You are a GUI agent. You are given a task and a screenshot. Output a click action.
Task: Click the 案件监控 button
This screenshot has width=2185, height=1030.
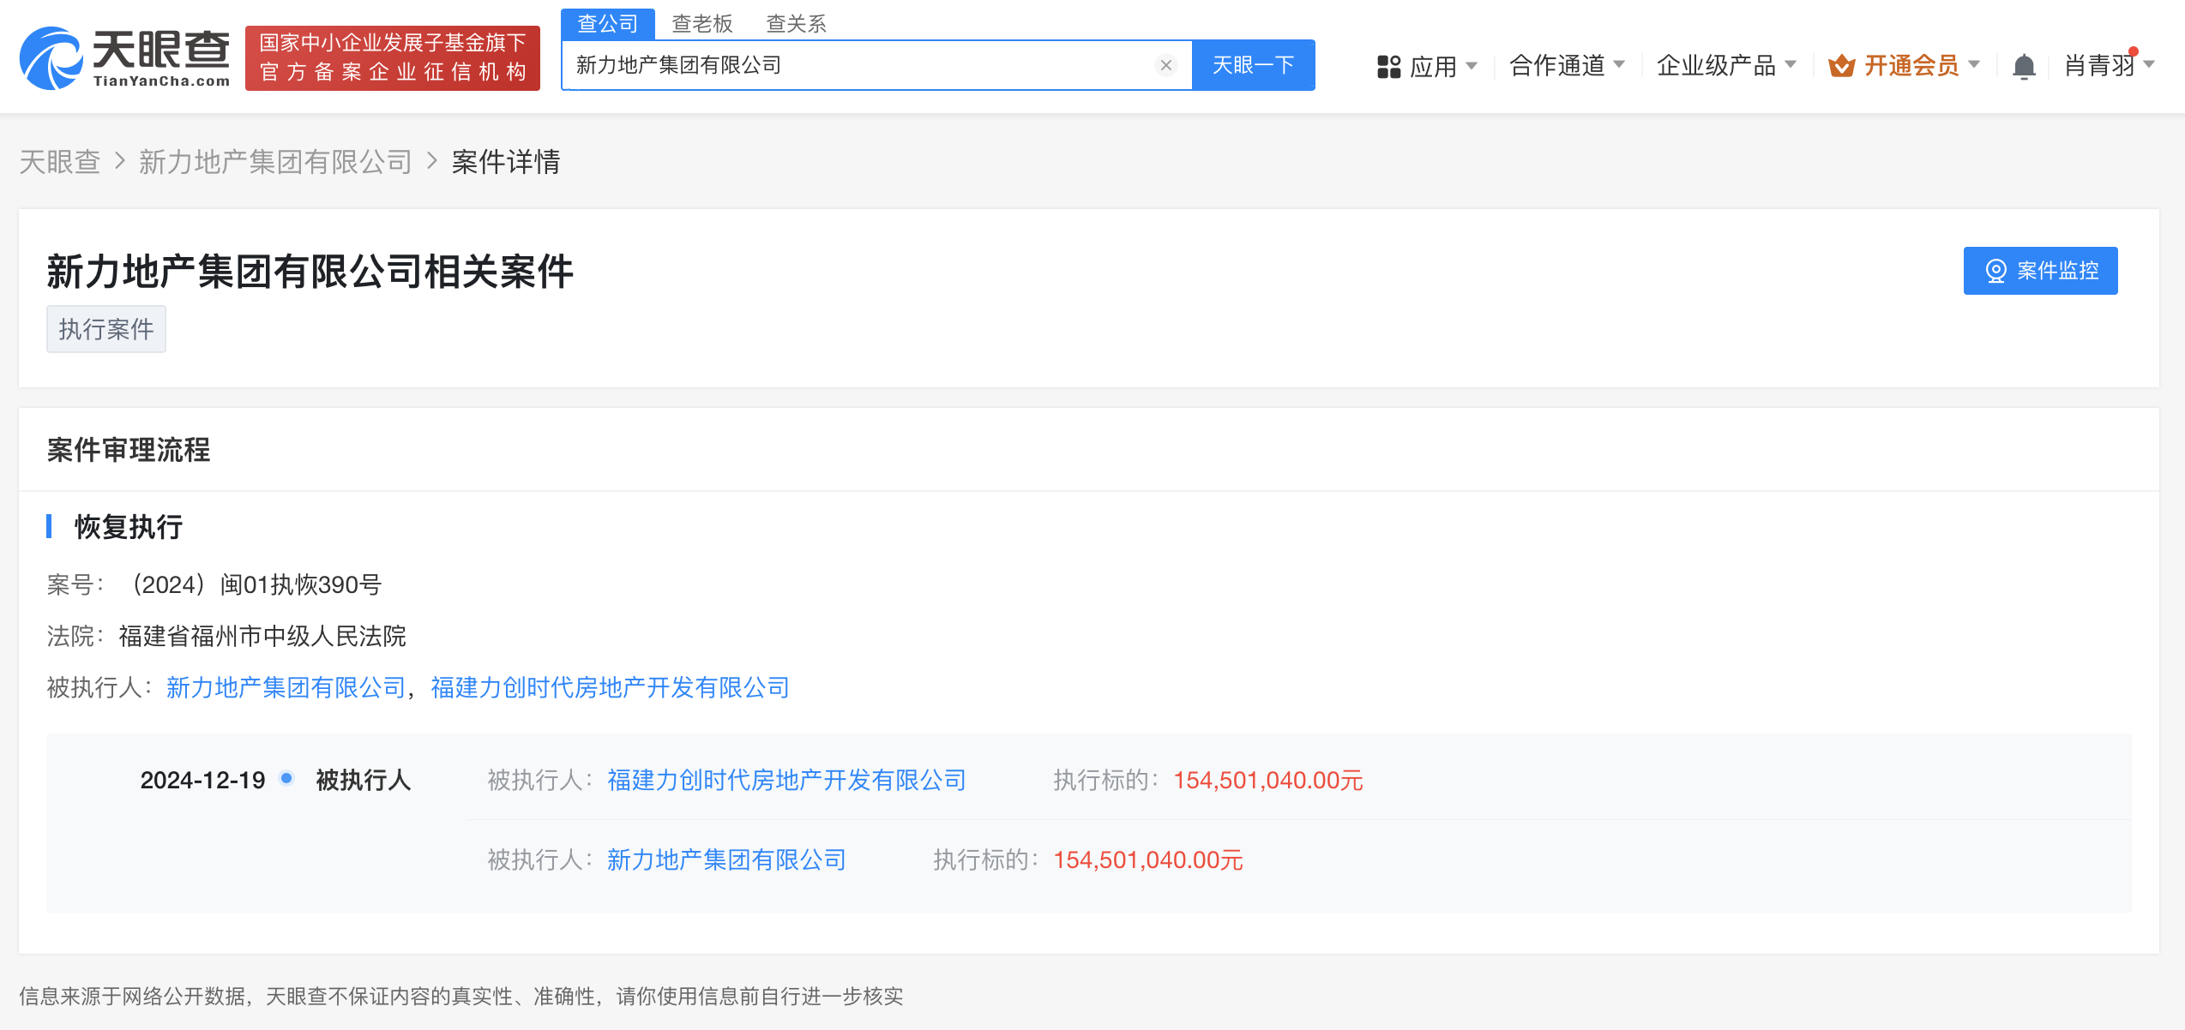[x=2040, y=271]
